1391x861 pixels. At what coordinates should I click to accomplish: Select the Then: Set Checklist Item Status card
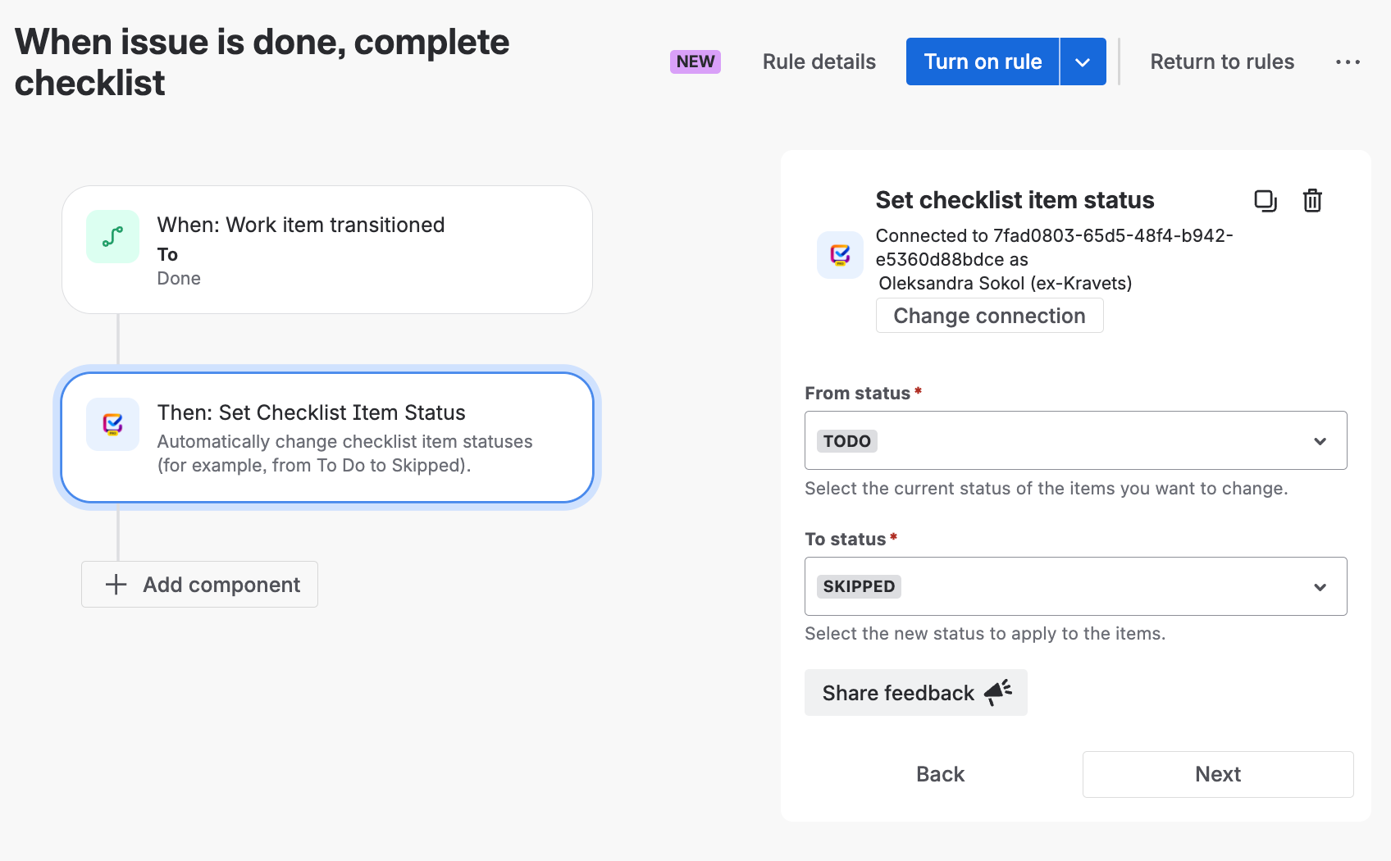click(327, 437)
